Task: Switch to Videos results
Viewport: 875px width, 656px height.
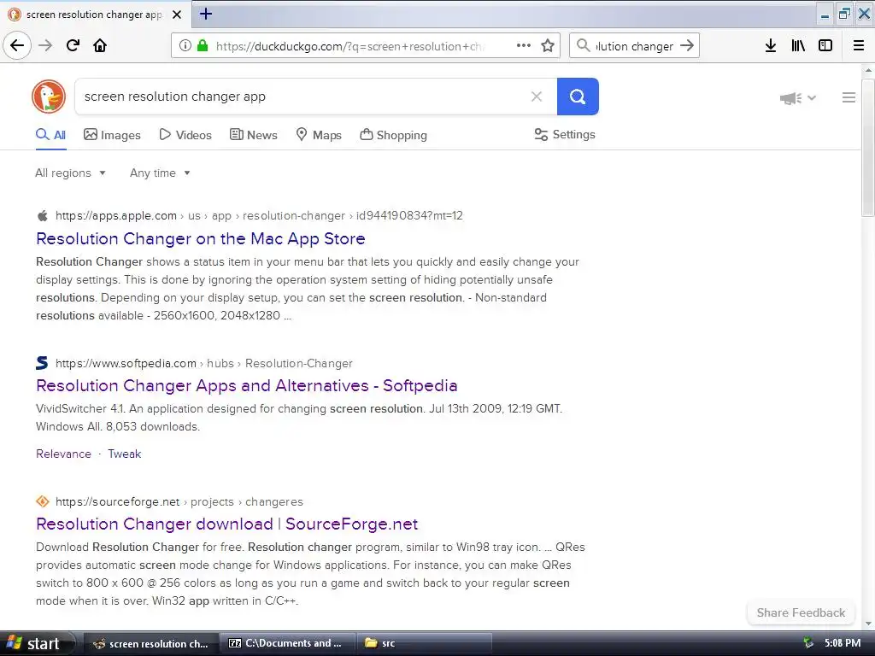Action: click(185, 135)
